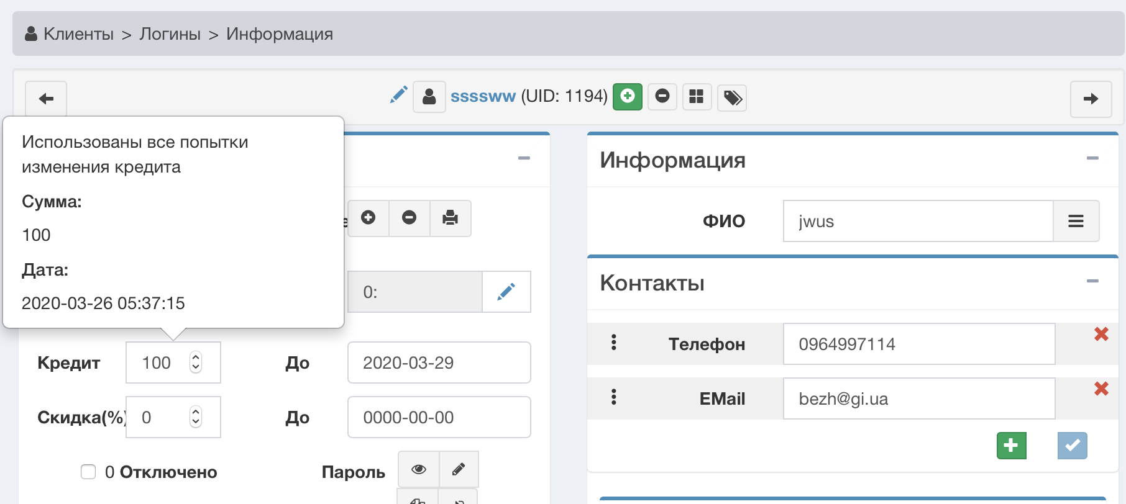Open Логины breadcrumb item
The image size is (1126, 504).
pyautogui.click(x=170, y=34)
